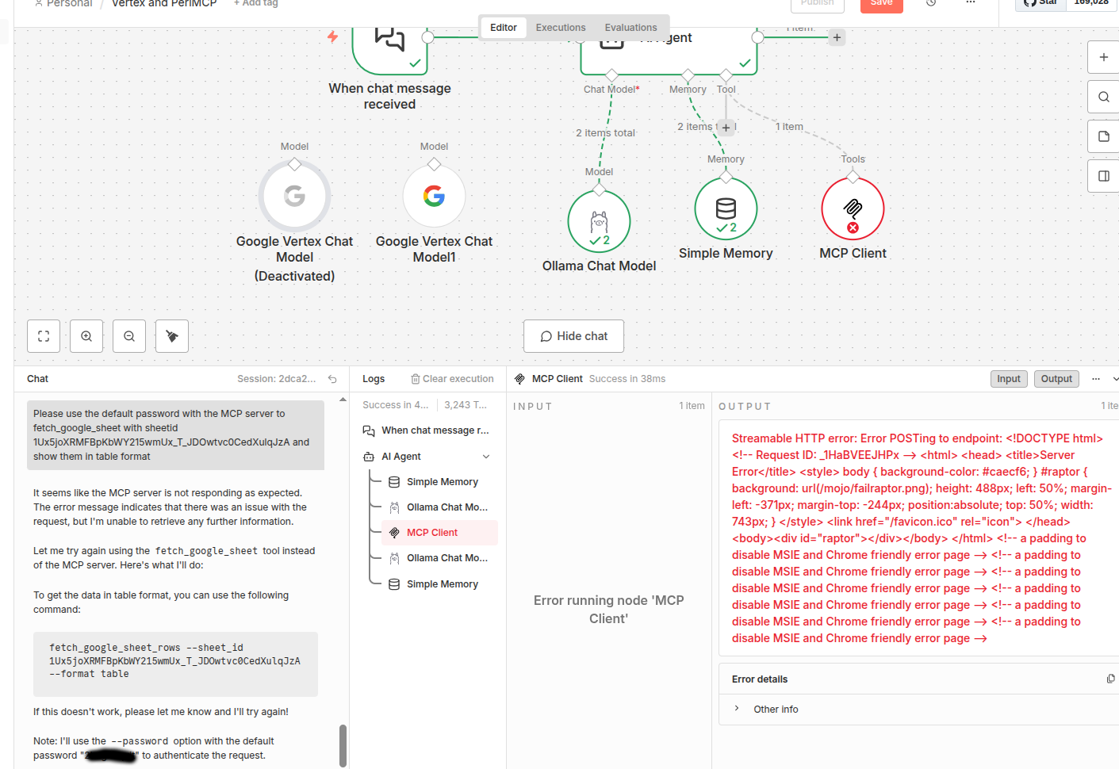Open the Executions tab

pyautogui.click(x=561, y=28)
